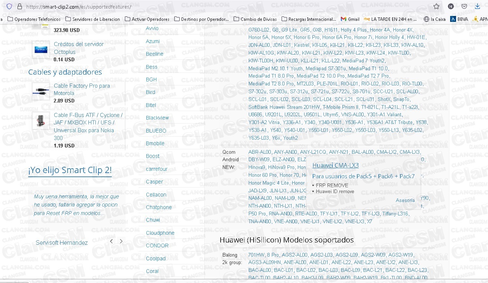This screenshot has width=488, height=283.
Task: Open the Cambio de Divisas bookmark folder
Action: click(256, 19)
